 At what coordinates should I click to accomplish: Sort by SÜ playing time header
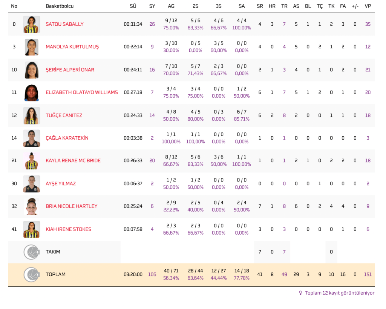133,6
